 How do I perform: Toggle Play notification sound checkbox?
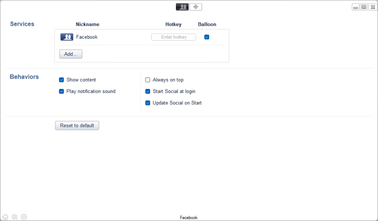(x=61, y=91)
